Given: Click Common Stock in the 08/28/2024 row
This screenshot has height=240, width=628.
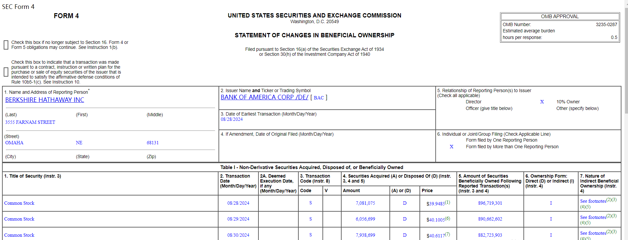Looking at the screenshot, I should coord(19,203).
